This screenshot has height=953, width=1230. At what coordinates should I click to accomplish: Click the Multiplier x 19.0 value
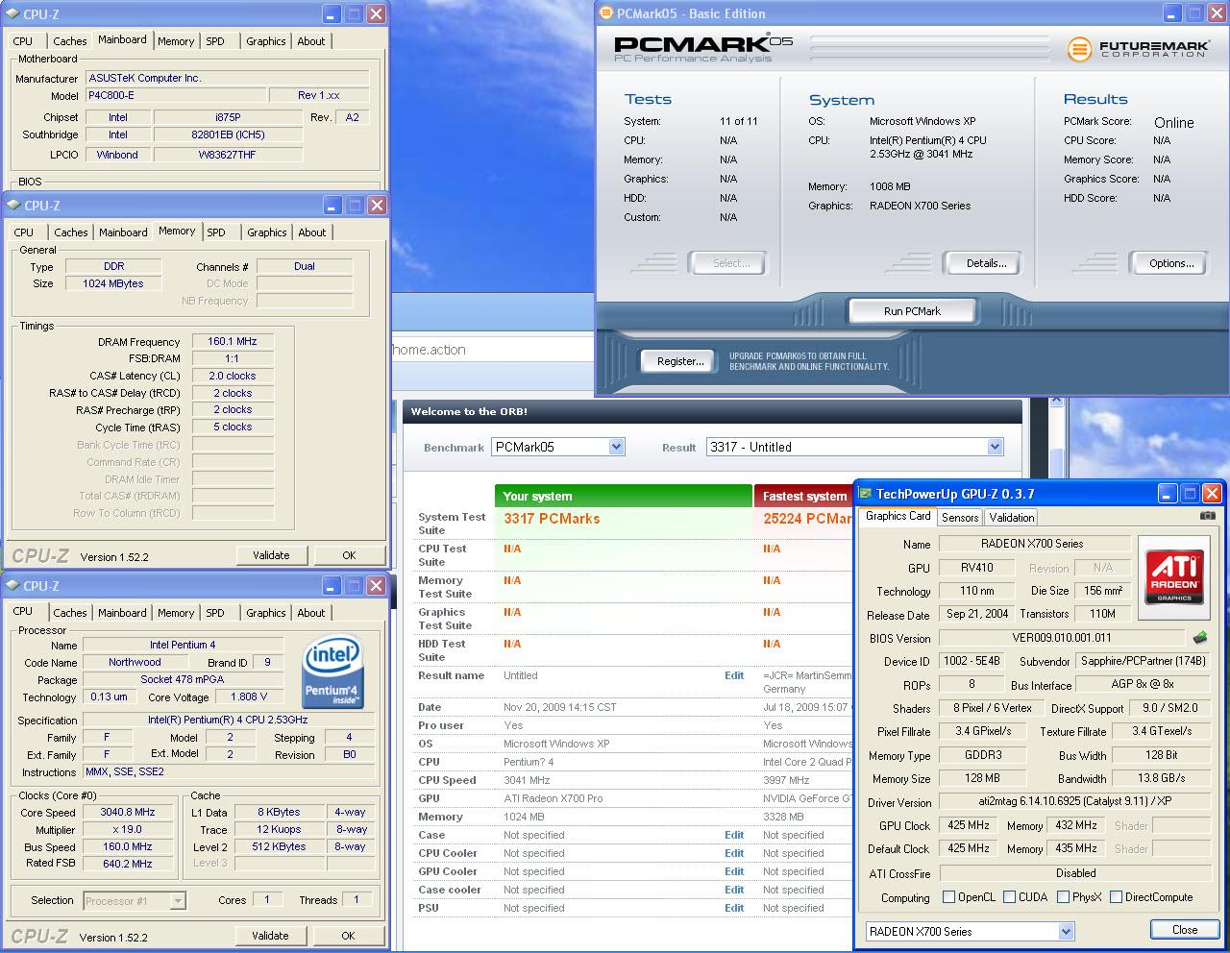(x=128, y=829)
